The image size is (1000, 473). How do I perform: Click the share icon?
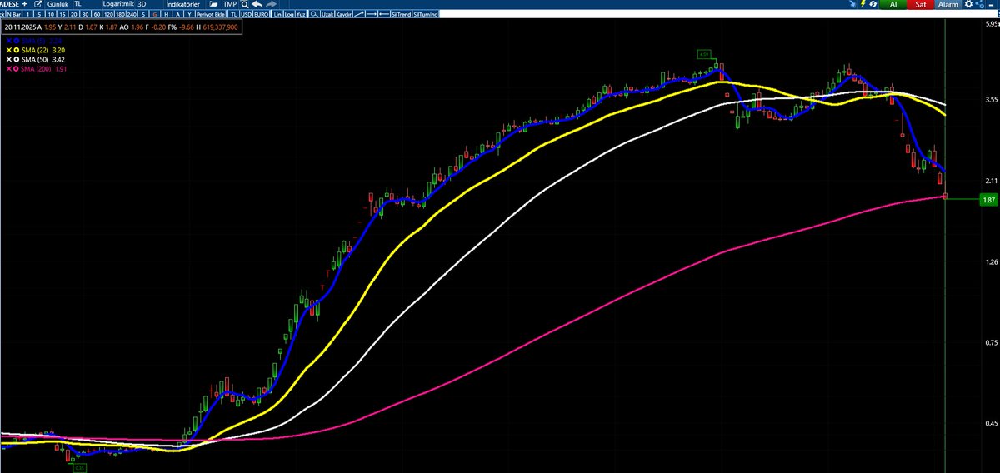pyautogui.click(x=980, y=4)
